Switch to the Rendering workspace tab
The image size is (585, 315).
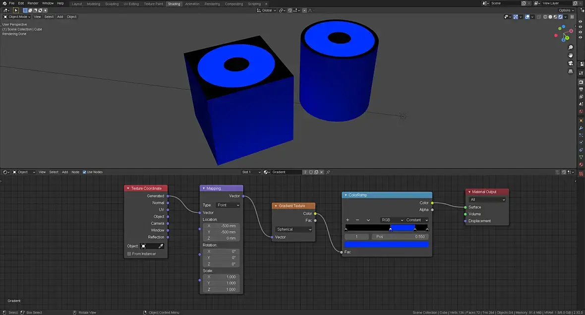pos(212,4)
